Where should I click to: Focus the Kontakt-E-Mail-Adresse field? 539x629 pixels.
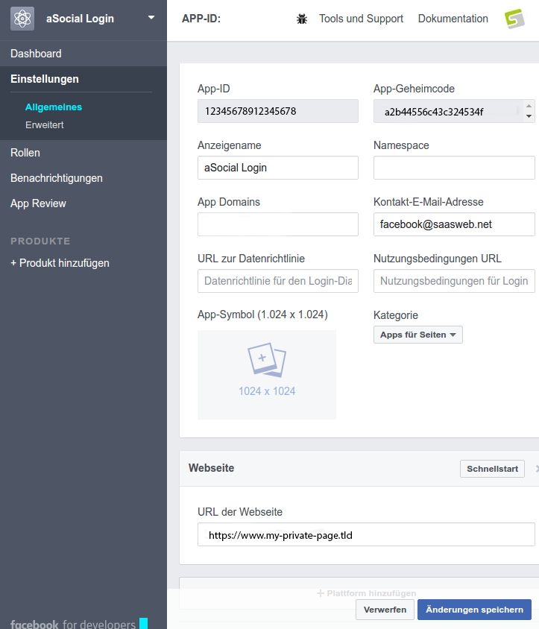click(454, 224)
